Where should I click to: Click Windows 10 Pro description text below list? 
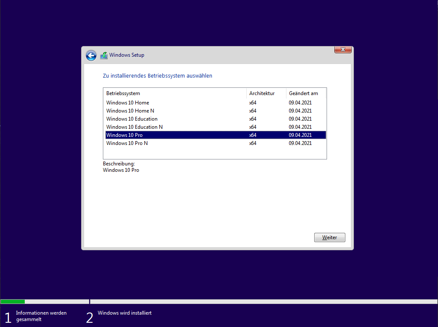click(121, 170)
